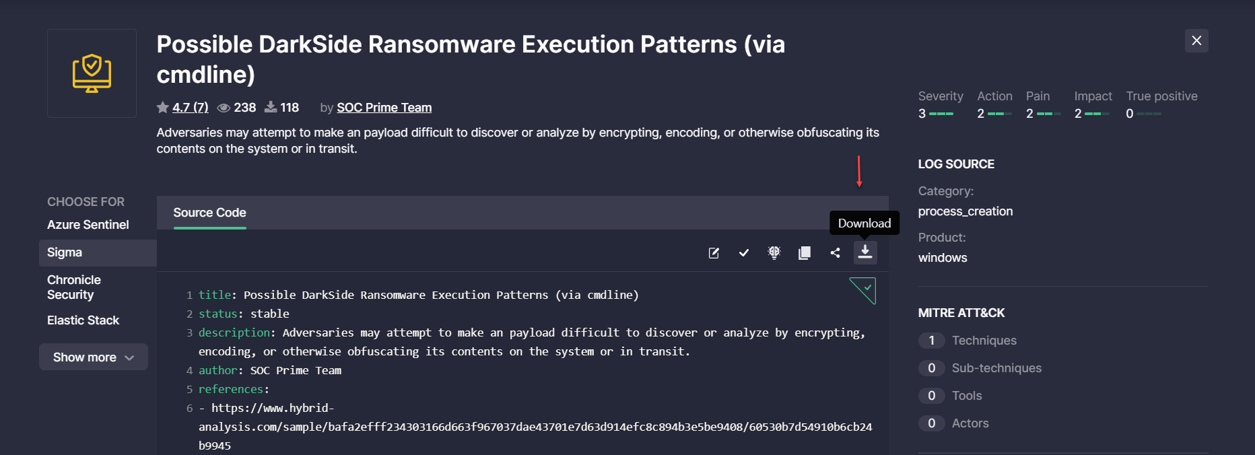Viewport: 1255px width, 455px height.
Task: Click the Actors count badge
Action: (x=932, y=423)
